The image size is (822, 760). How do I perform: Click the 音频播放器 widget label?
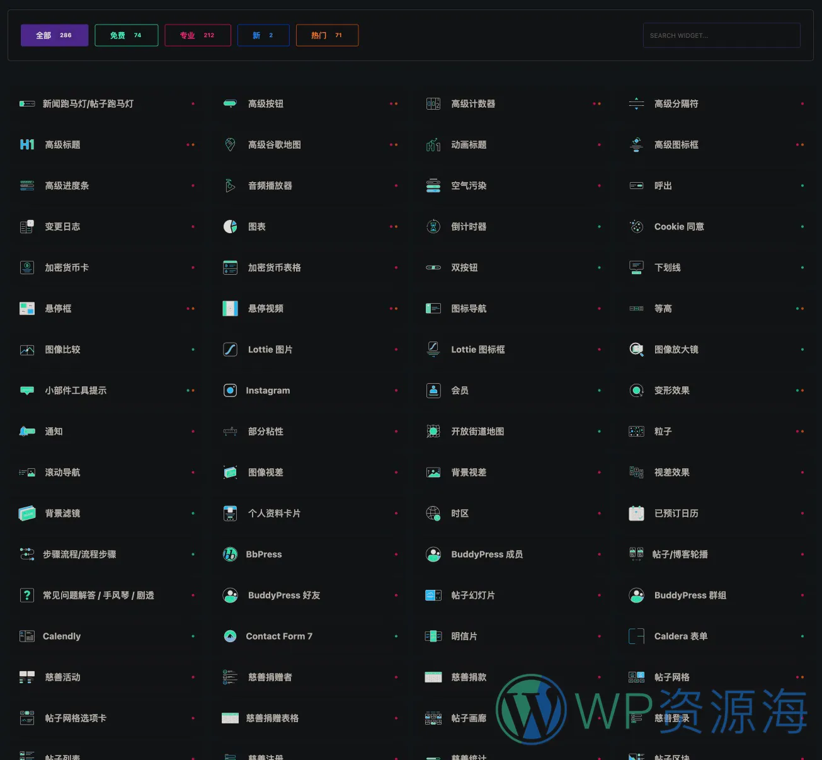pos(270,186)
